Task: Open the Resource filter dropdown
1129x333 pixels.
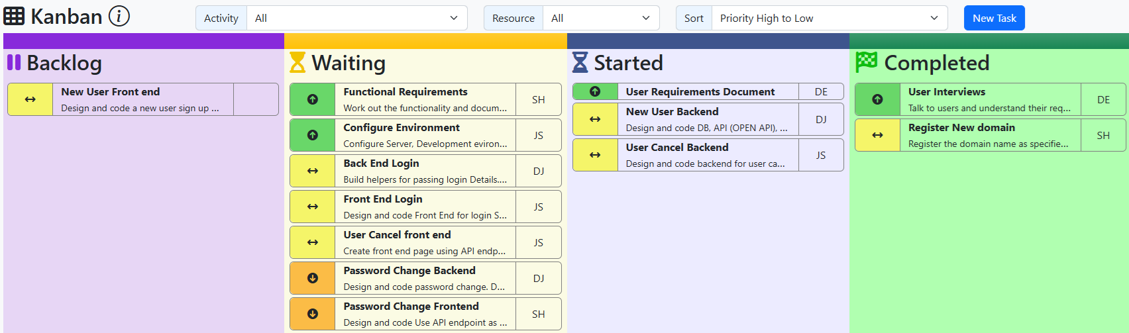Action: [x=600, y=19]
